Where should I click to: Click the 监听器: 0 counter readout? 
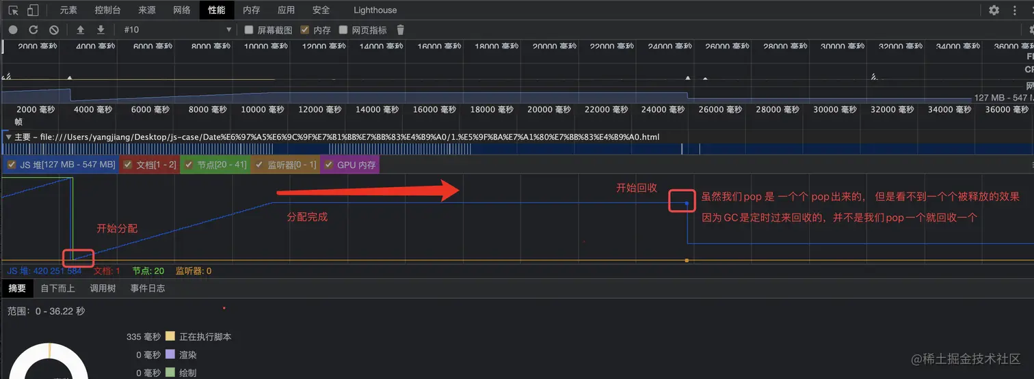pos(194,271)
